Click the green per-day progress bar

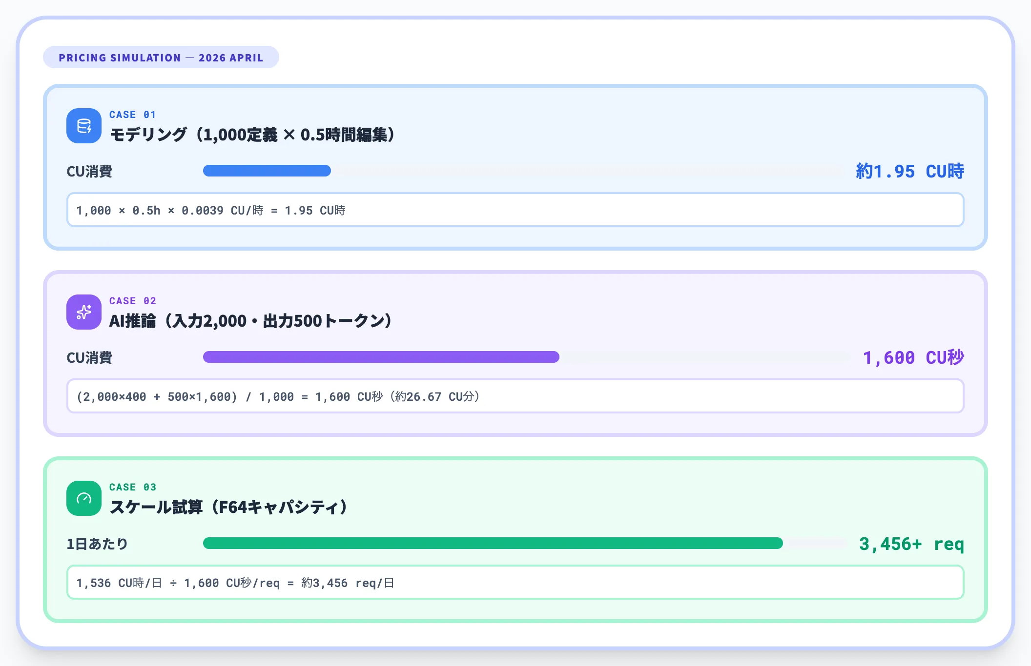(493, 543)
